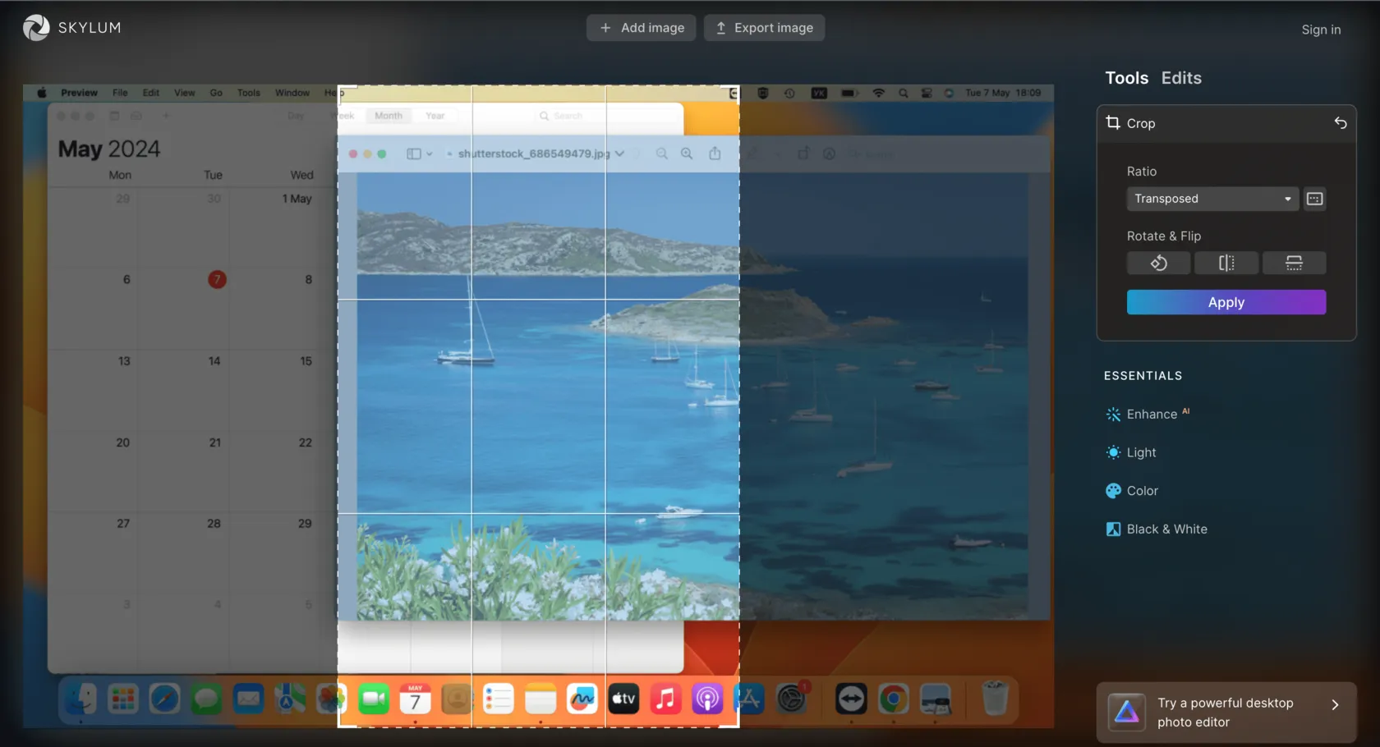Toggle the orientation icon beside the Ratio dropdown
Viewport: 1380px width, 747px height.
point(1314,199)
